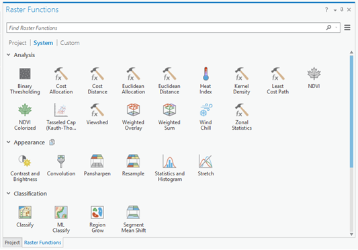Launch the Kernel Density function
This screenshot has height=250, width=358.
pyautogui.click(x=242, y=81)
